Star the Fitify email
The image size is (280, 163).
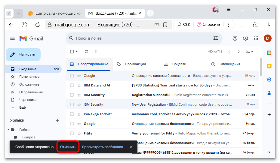click(79, 133)
